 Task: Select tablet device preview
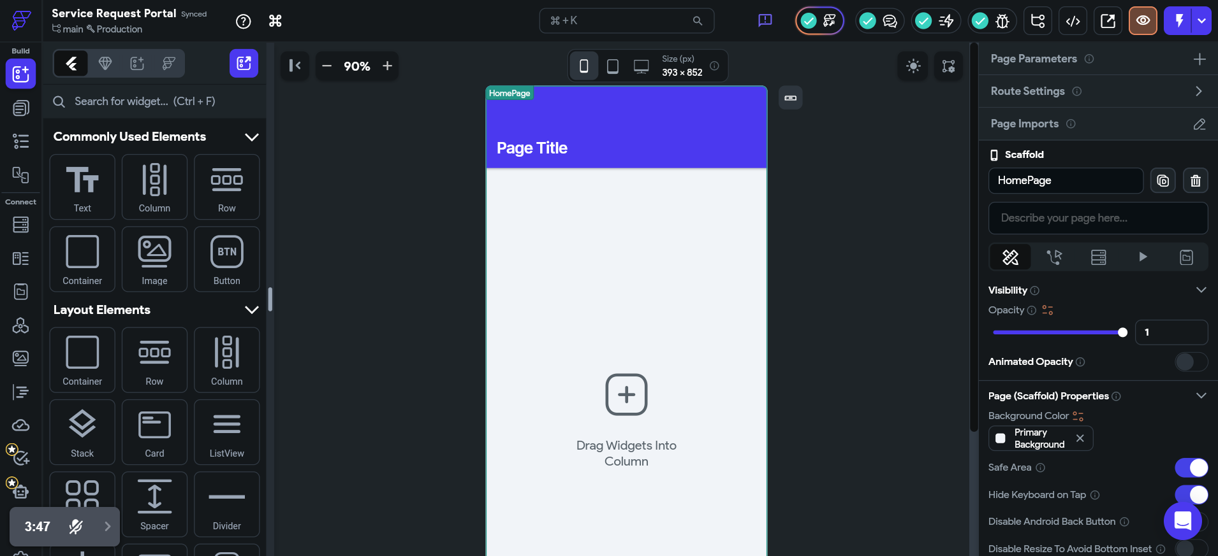(x=612, y=66)
